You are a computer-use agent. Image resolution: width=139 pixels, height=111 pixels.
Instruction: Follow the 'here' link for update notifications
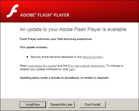[x=72, y=69]
